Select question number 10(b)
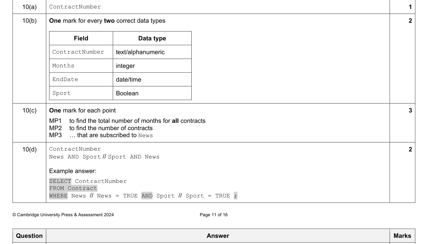This screenshot has height=244, width=440. tap(29, 21)
